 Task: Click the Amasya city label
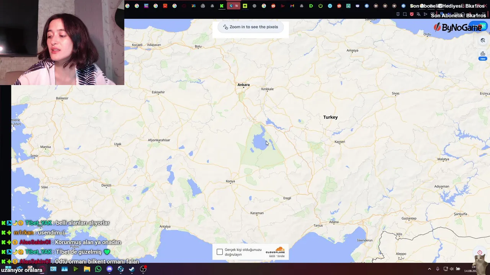coord(352,50)
